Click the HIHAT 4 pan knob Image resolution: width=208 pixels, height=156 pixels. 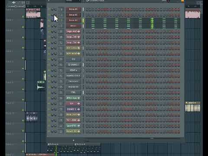point(52,70)
